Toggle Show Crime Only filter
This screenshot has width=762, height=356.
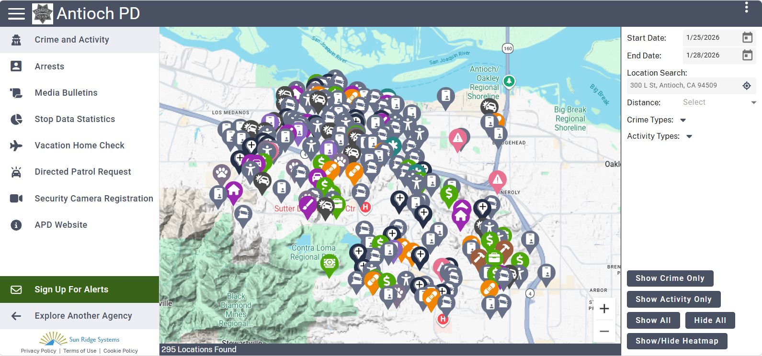point(670,278)
